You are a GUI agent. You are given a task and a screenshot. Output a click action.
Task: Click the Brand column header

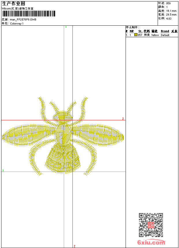[x=165, y=31]
